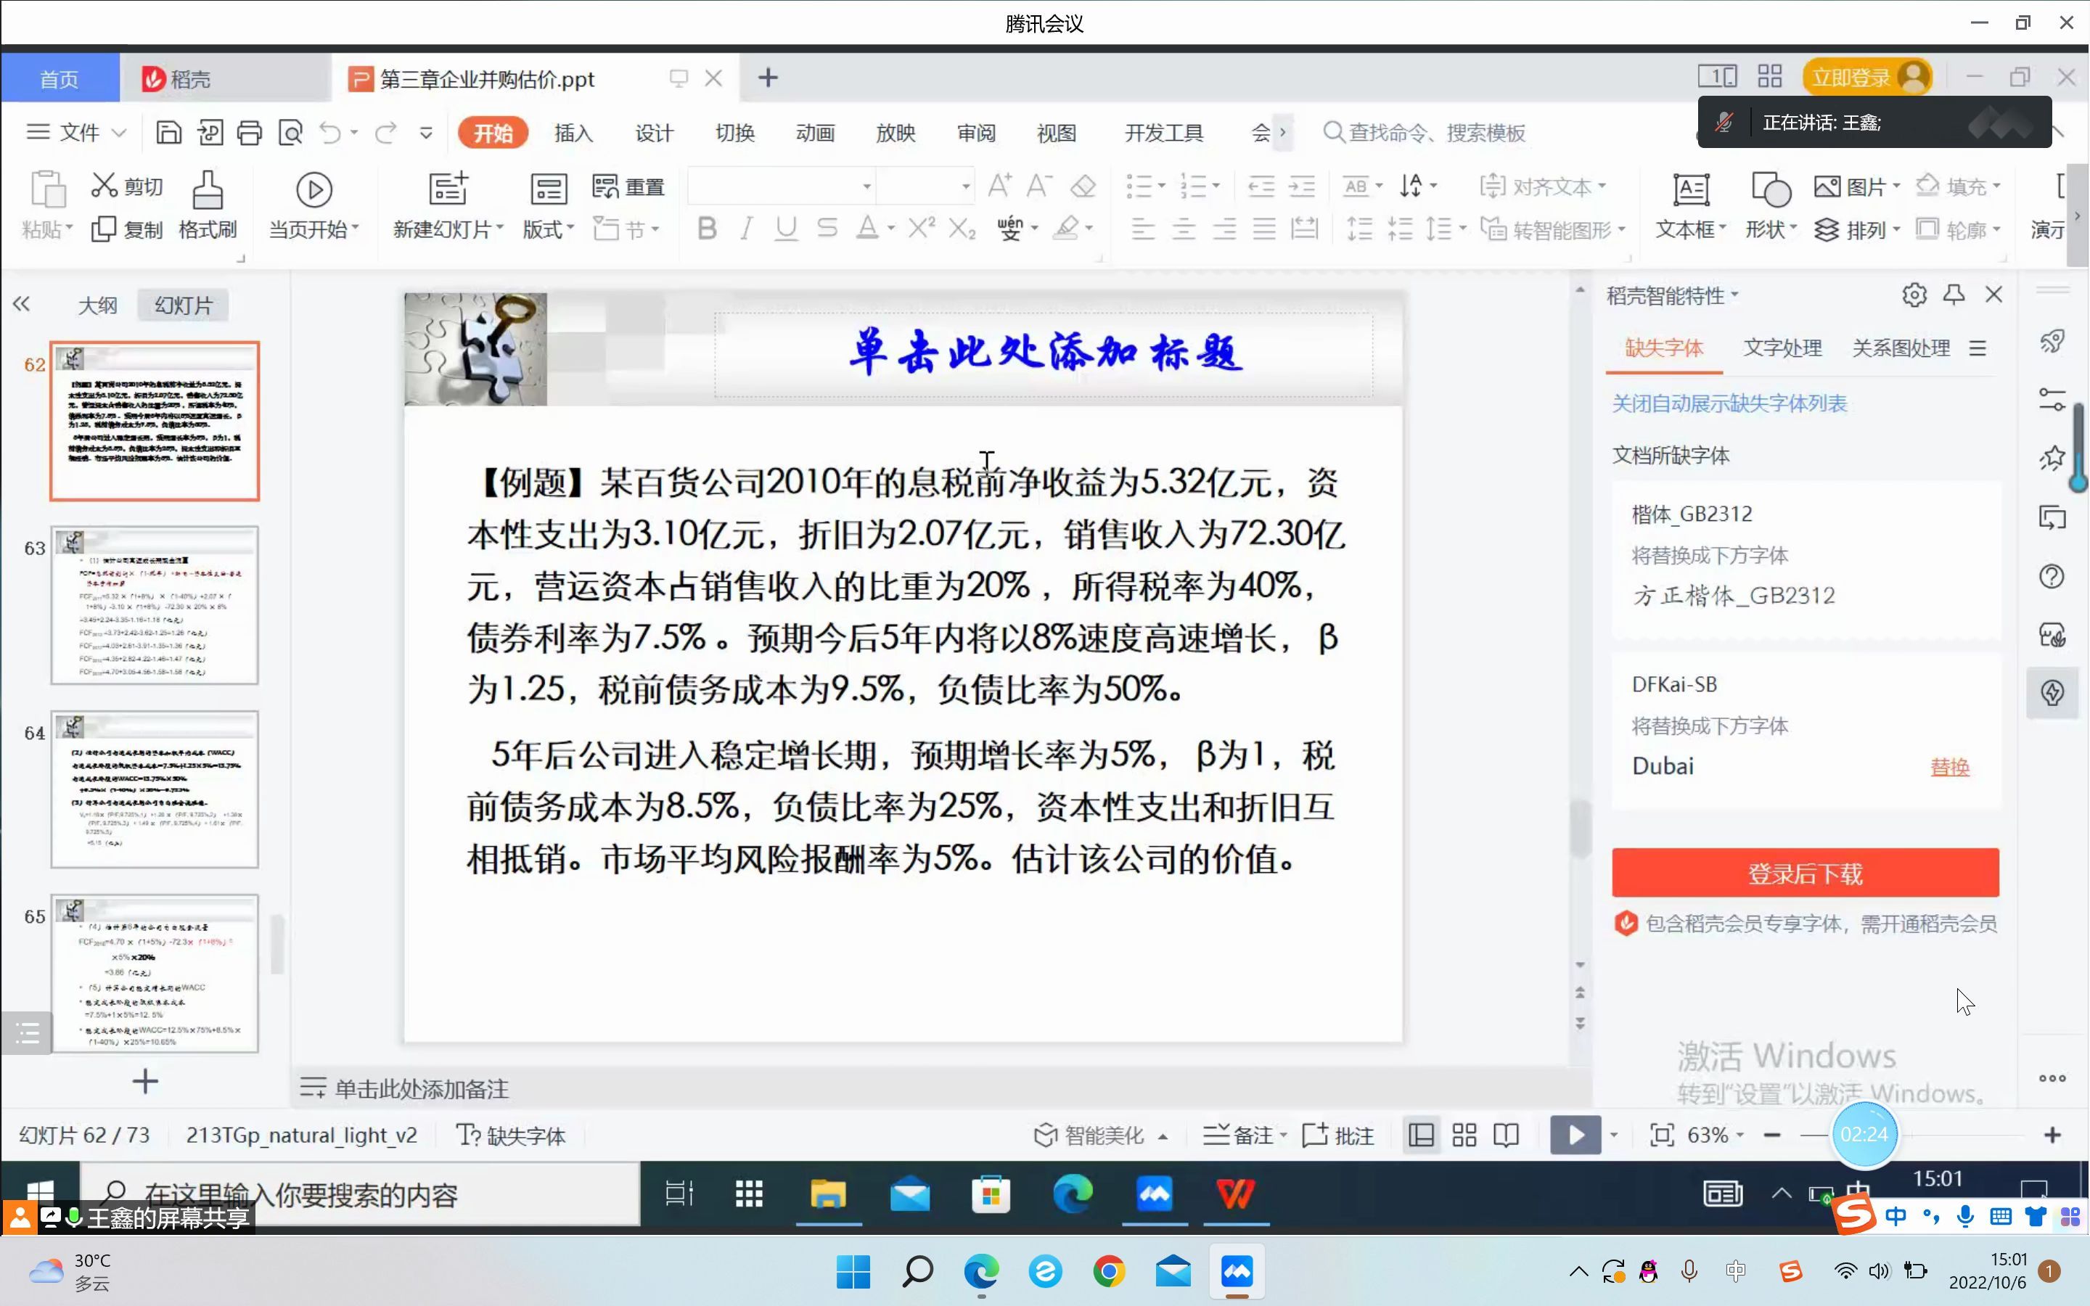Click the star icon in right sidebar
This screenshot has height=1306, width=2090.
tap(2052, 458)
